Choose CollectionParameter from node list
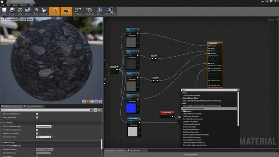Image resolution: width=279 pixels, height=157 pixels. coord(191,116)
